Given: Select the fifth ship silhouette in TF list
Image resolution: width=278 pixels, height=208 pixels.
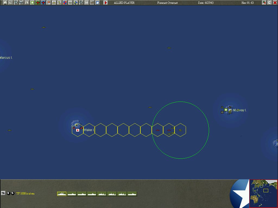Looking at the screenshot, I should [102, 194].
